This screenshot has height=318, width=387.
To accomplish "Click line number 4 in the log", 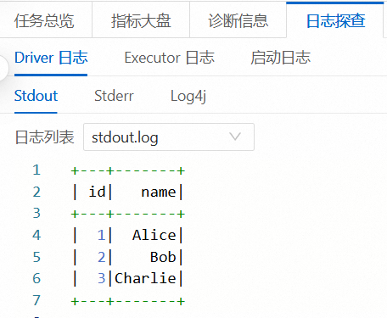I will tap(36, 235).
